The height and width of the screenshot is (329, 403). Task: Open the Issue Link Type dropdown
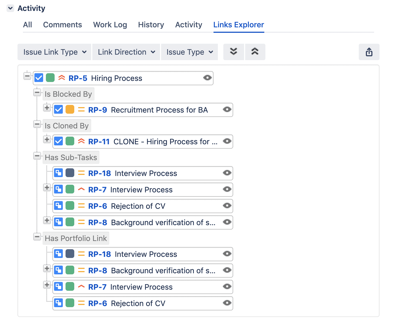coord(55,52)
